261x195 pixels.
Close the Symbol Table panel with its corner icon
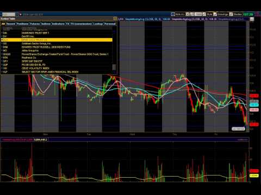click(115, 18)
